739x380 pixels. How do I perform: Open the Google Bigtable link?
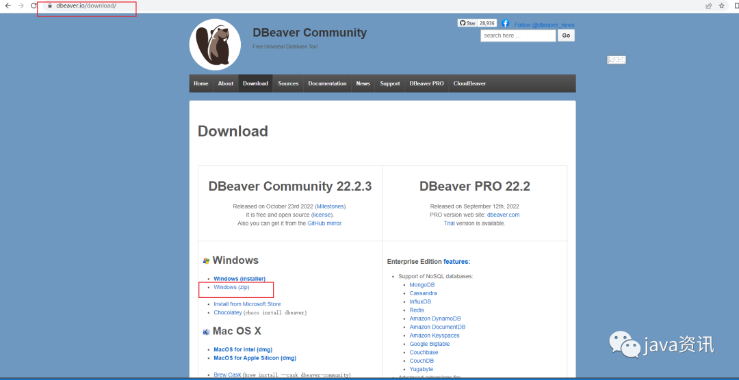tap(429, 344)
